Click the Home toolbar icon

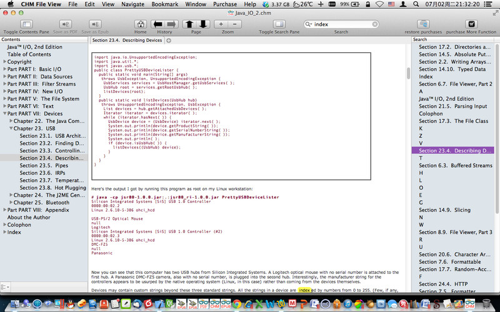(140, 24)
